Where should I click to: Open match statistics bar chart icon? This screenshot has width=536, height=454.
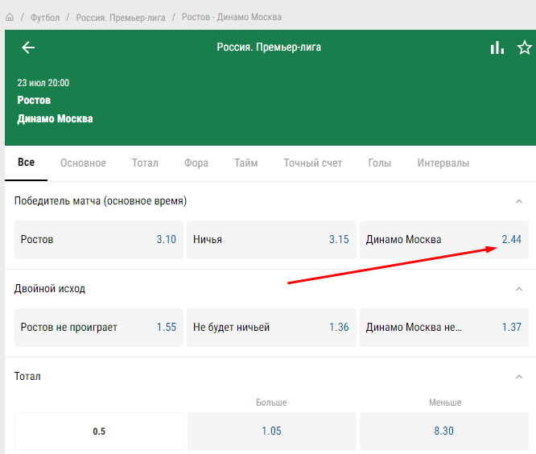click(497, 47)
